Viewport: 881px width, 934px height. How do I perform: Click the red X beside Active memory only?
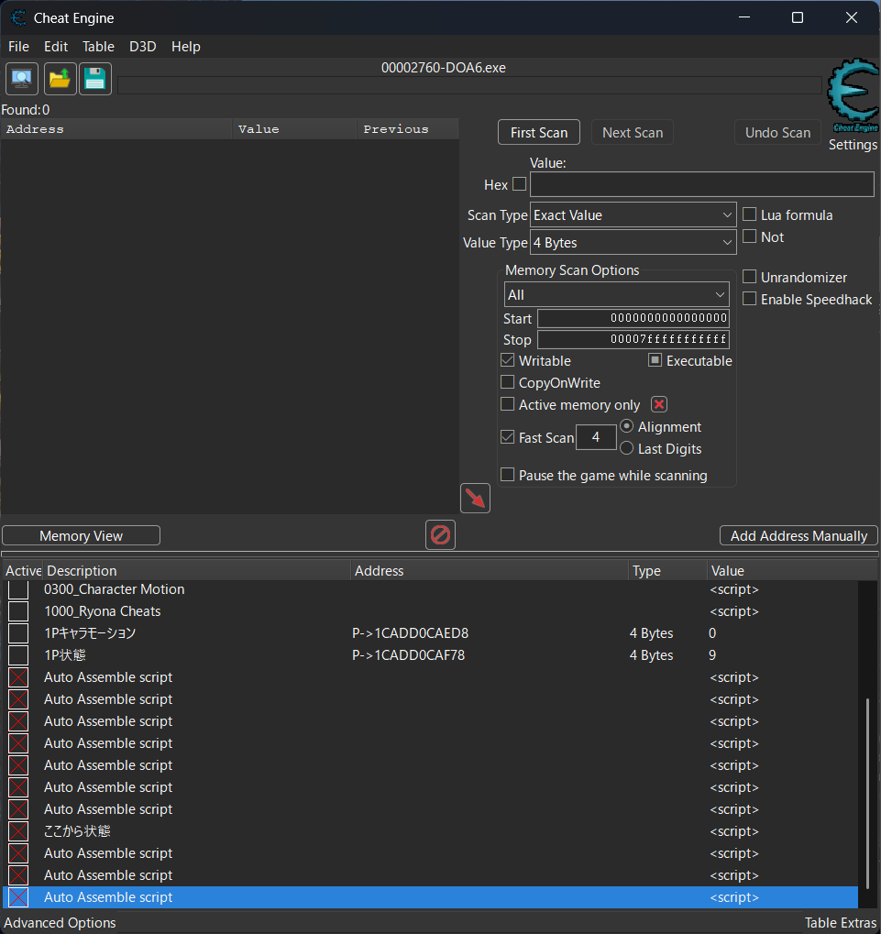click(658, 405)
